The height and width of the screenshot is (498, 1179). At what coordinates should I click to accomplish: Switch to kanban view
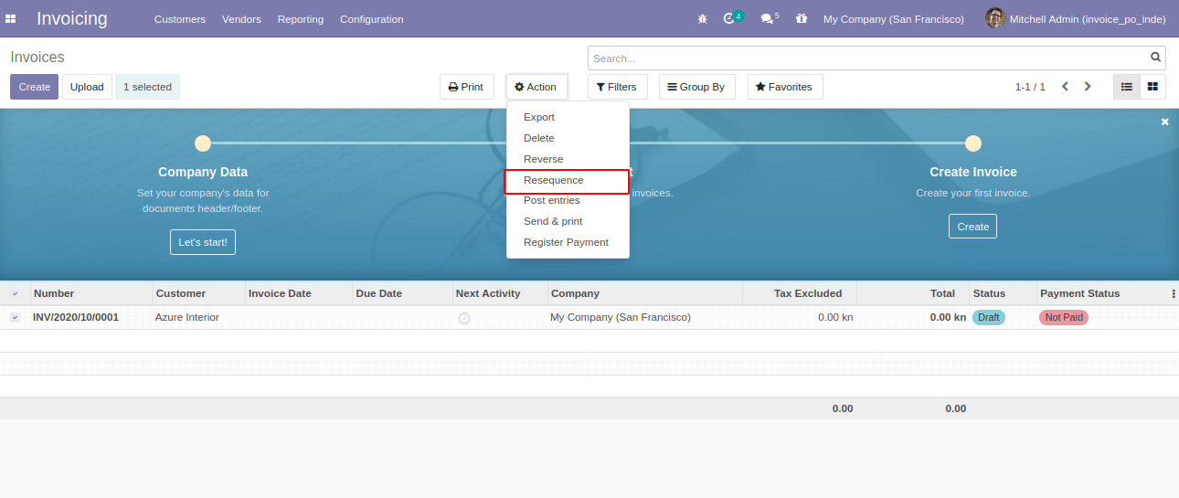click(x=1152, y=87)
